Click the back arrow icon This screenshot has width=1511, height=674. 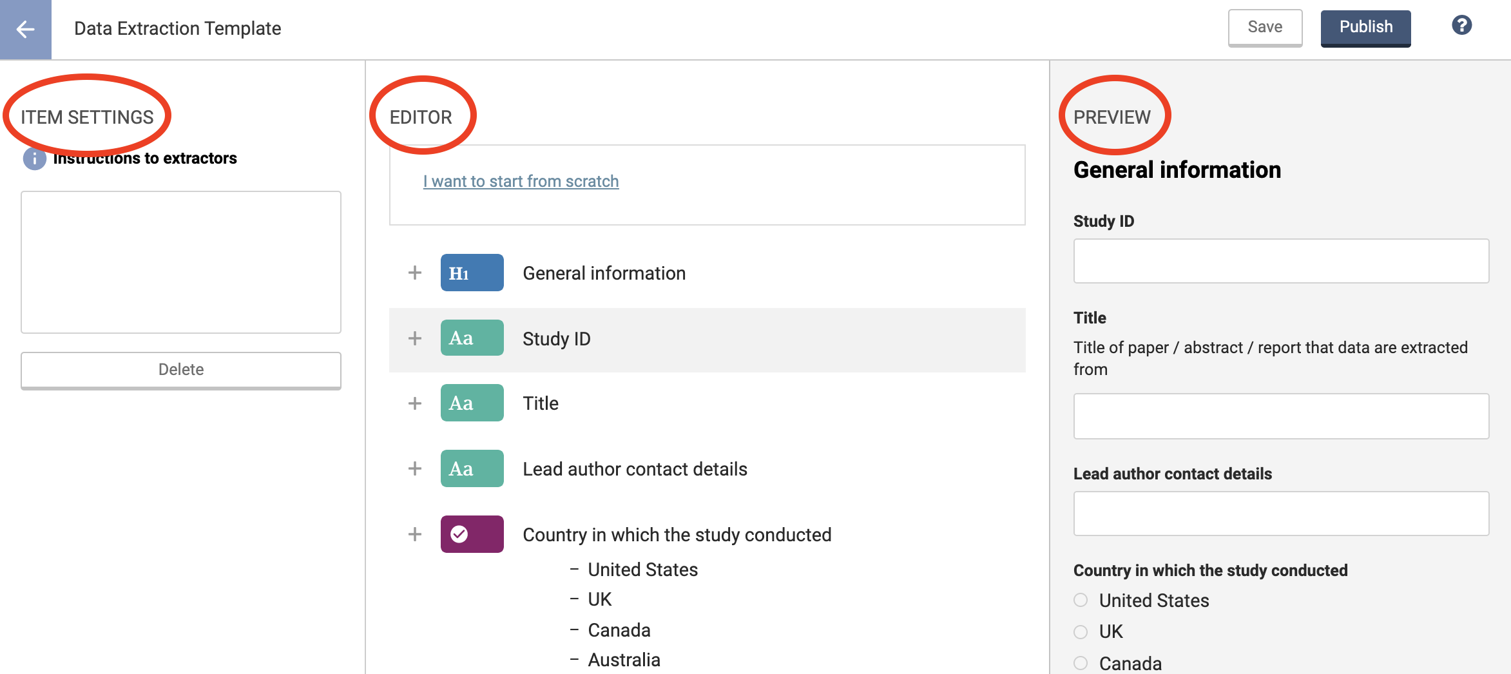click(x=25, y=29)
